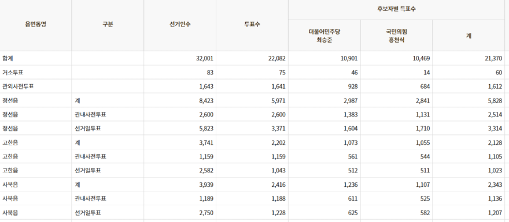Click 정선읍 관내사전투표 최승준 value 1,383
509x222 pixels.
351,115
